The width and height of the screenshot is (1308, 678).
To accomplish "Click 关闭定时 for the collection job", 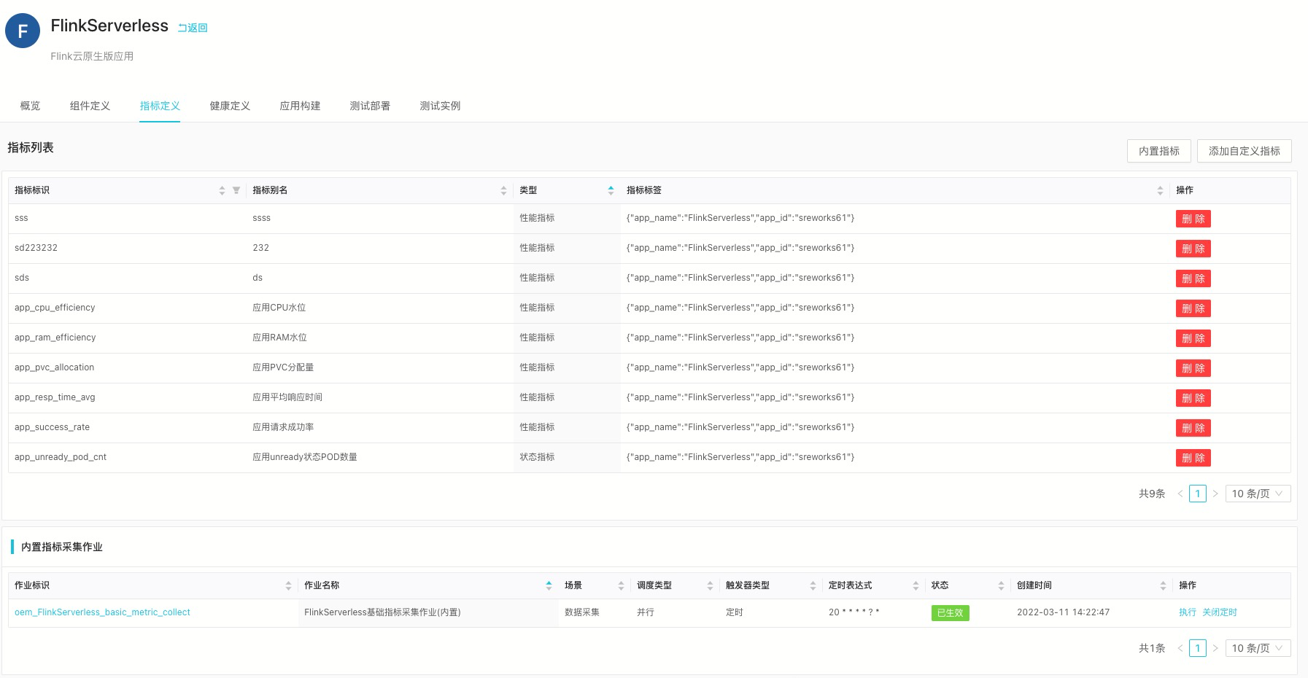I will (x=1219, y=612).
